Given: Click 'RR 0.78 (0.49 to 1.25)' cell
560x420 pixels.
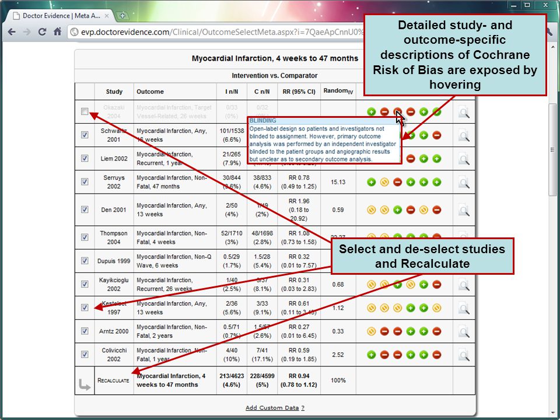Looking at the screenshot, I should [299, 182].
